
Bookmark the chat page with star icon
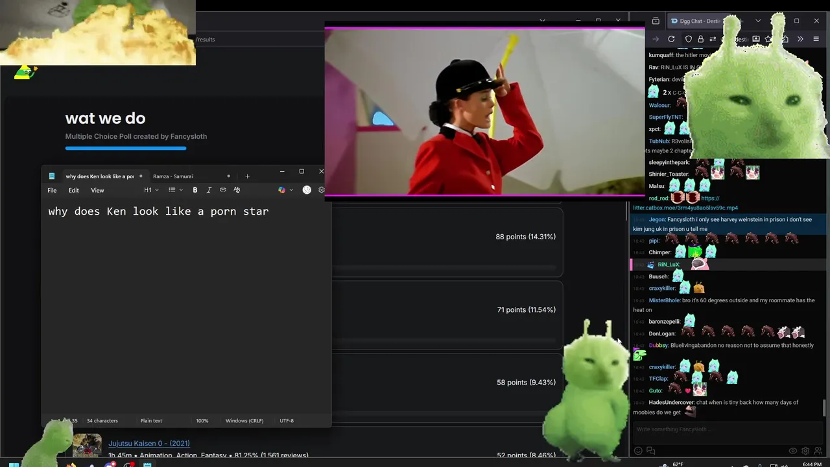click(x=769, y=39)
